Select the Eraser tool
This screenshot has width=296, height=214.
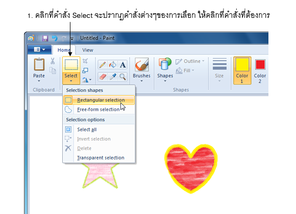click(103, 77)
